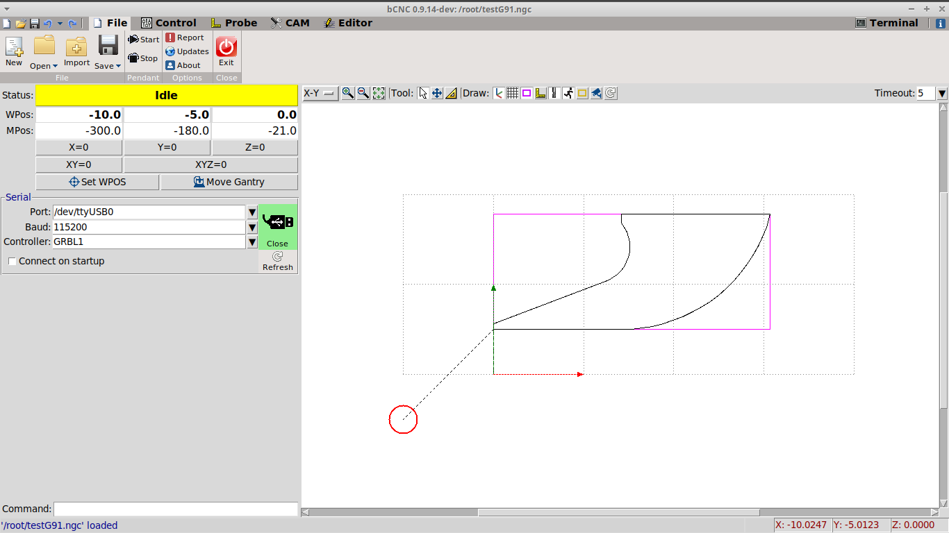
Task: Click the large Open folder icon
Action: [44, 45]
